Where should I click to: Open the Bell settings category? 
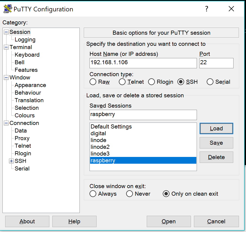click(20, 62)
